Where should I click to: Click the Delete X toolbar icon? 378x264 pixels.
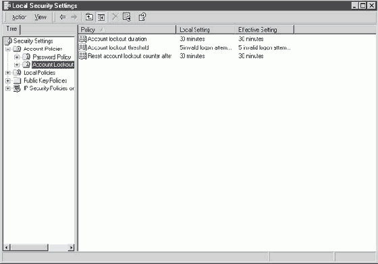(115, 17)
